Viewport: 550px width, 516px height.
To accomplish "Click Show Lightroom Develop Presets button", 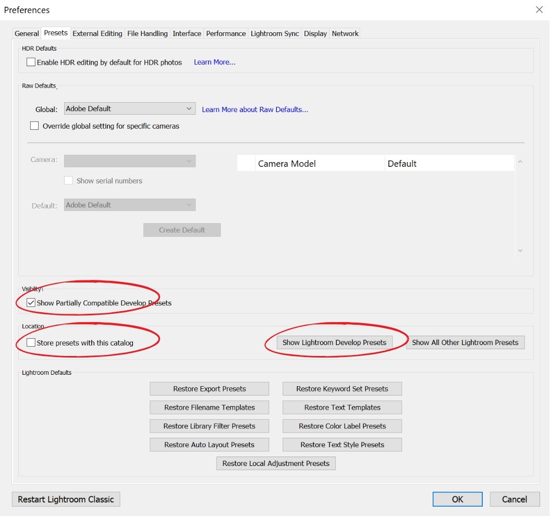I will [x=334, y=342].
